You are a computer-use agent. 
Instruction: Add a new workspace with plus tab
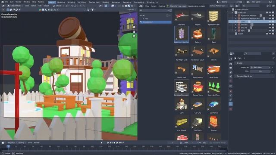[157, 2]
